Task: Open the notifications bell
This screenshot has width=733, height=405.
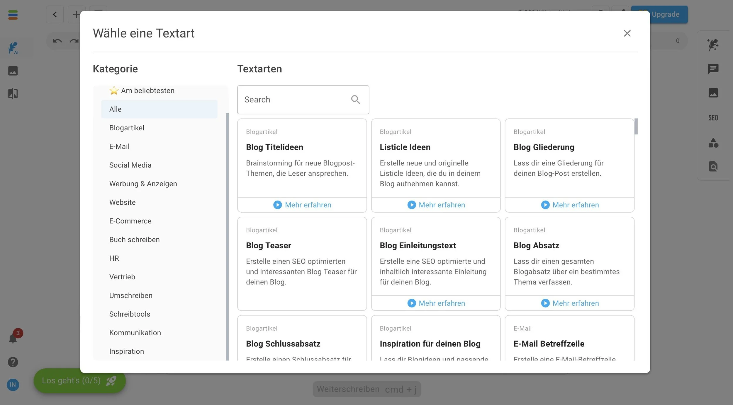Action: [x=13, y=339]
